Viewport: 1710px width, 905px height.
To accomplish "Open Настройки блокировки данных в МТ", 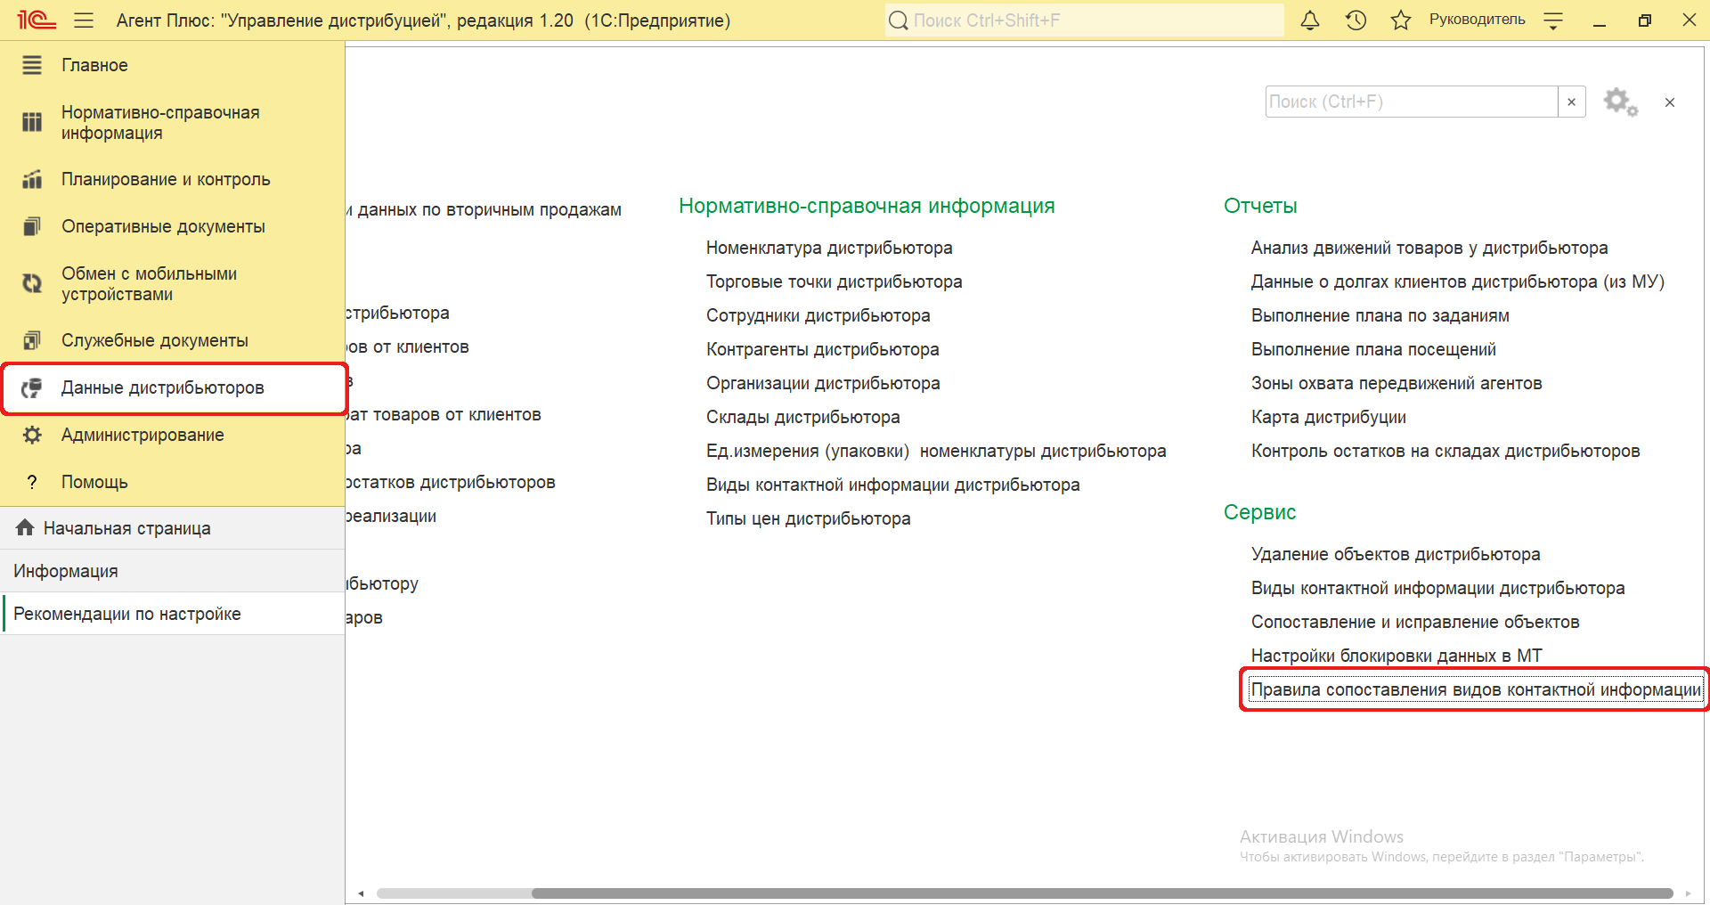I will coord(1396,656).
